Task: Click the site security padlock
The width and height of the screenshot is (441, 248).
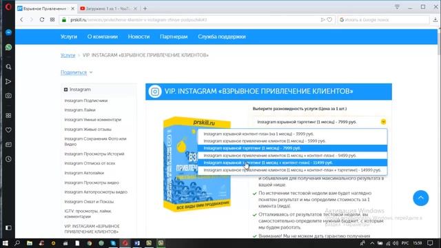Action: pos(64,20)
